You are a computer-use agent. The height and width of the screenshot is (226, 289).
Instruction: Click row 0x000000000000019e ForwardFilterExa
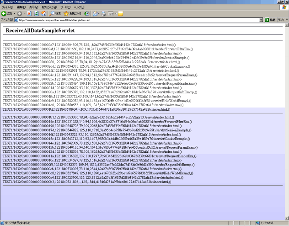[97, 122]
